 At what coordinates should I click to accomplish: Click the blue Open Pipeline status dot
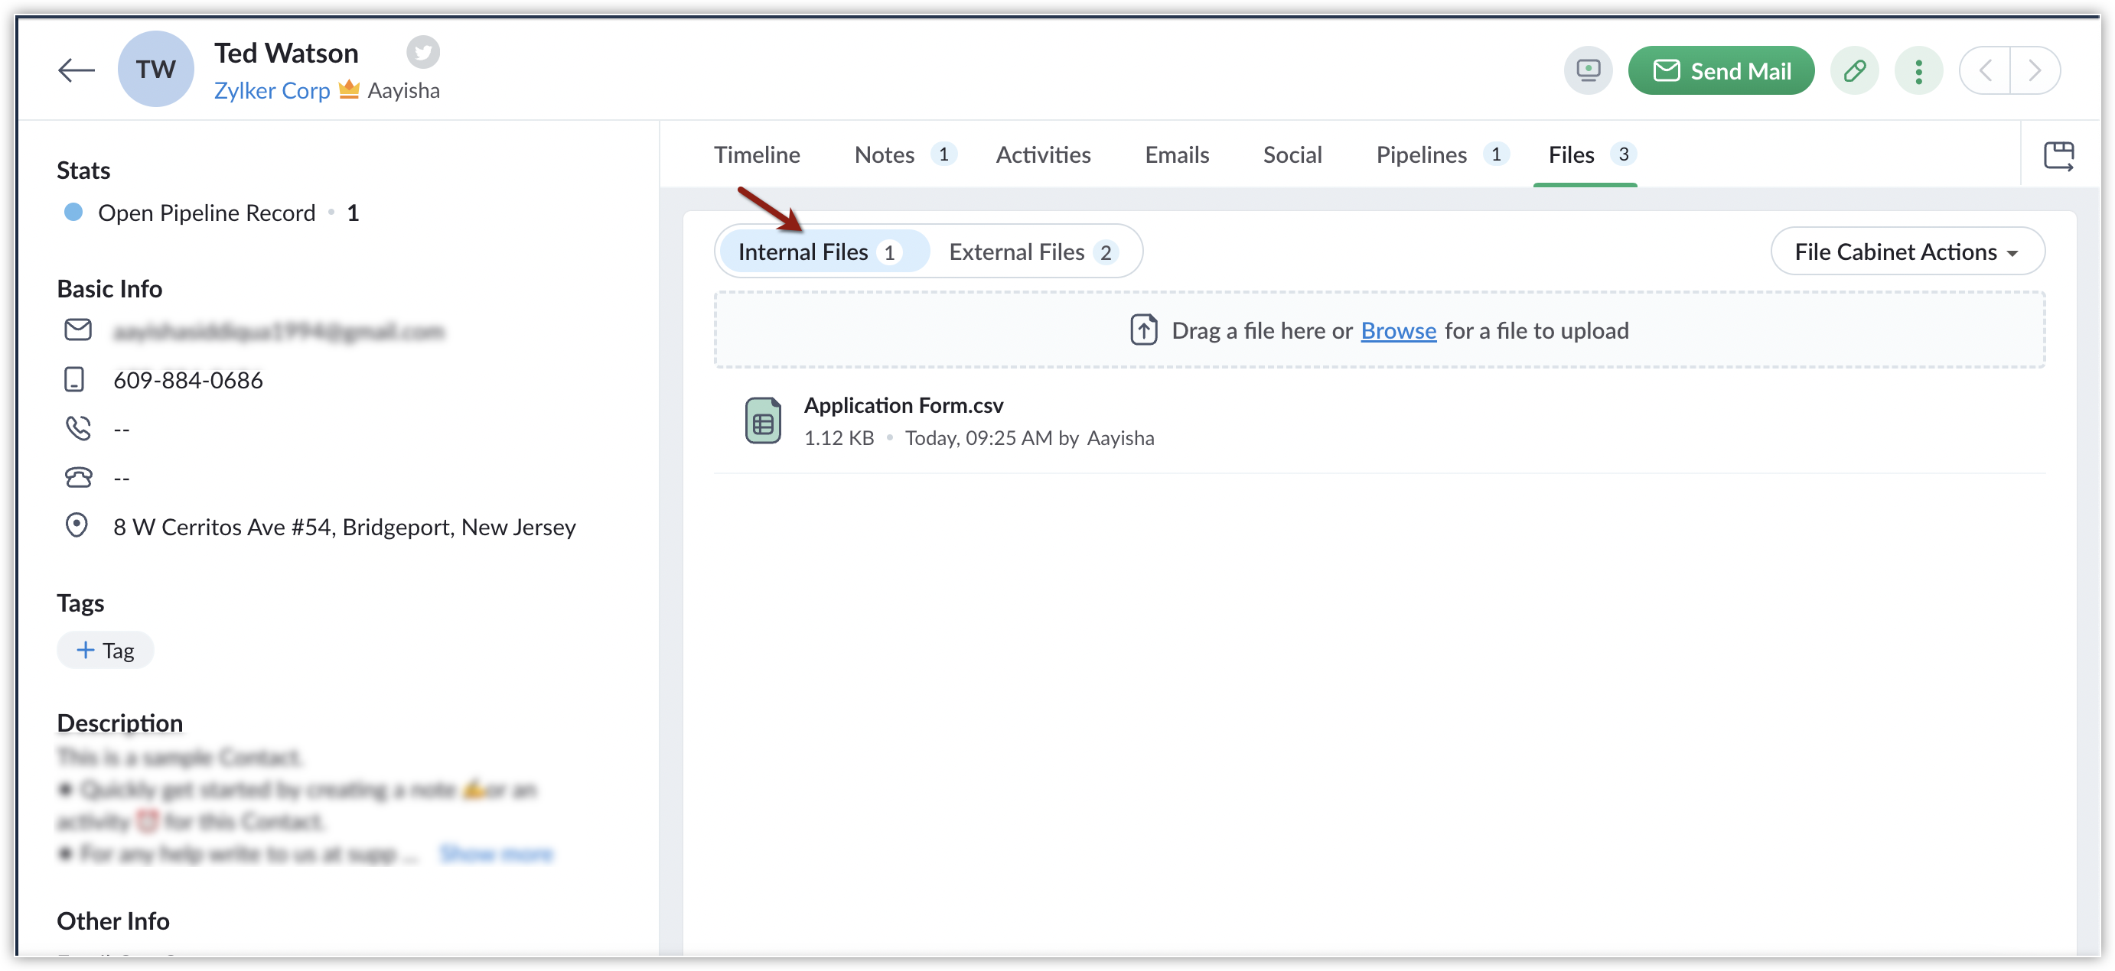click(x=73, y=213)
